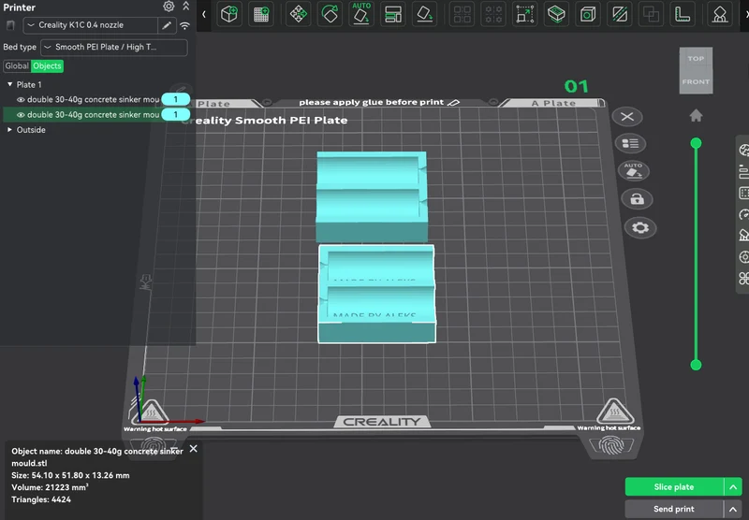Click the Slice plate button
The width and height of the screenshot is (749, 520).
(674, 487)
